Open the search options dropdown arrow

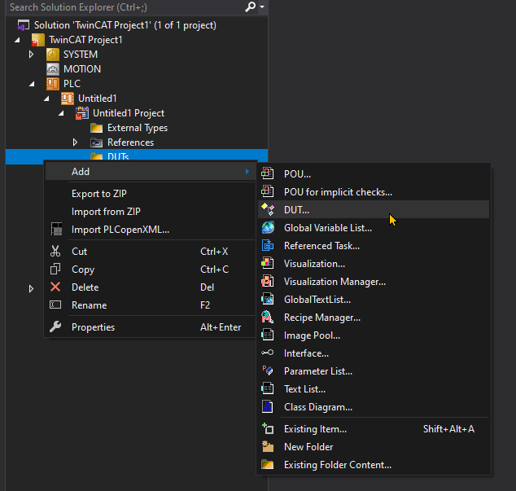pyautogui.click(x=262, y=7)
